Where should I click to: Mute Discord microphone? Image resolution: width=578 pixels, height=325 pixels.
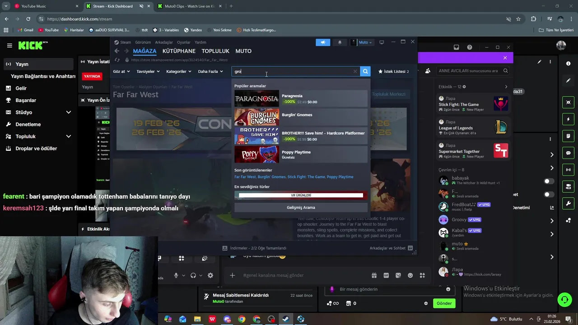[176, 275]
